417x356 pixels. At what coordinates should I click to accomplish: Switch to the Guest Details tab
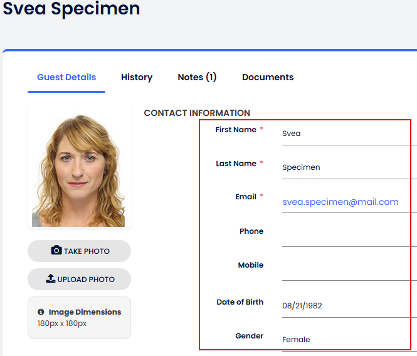[x=66, y=77]
